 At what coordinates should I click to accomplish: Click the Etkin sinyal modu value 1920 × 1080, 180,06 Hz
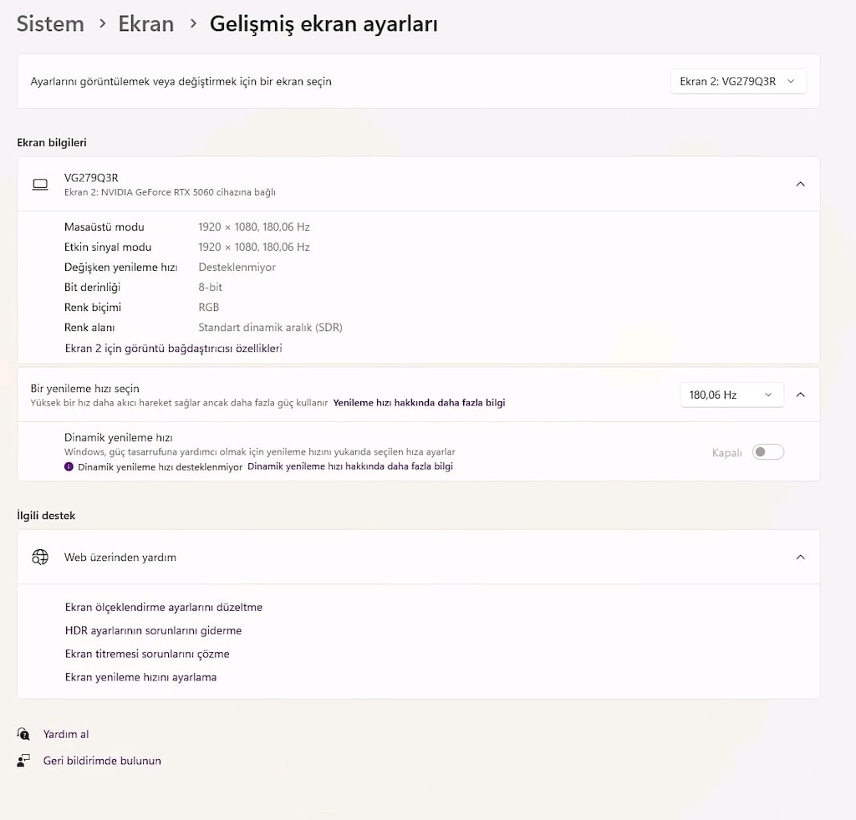254,247
